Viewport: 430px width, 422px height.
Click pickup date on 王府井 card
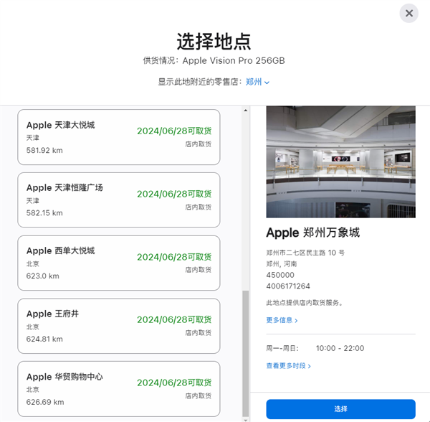pyautogui.click(x=174, y=319)
